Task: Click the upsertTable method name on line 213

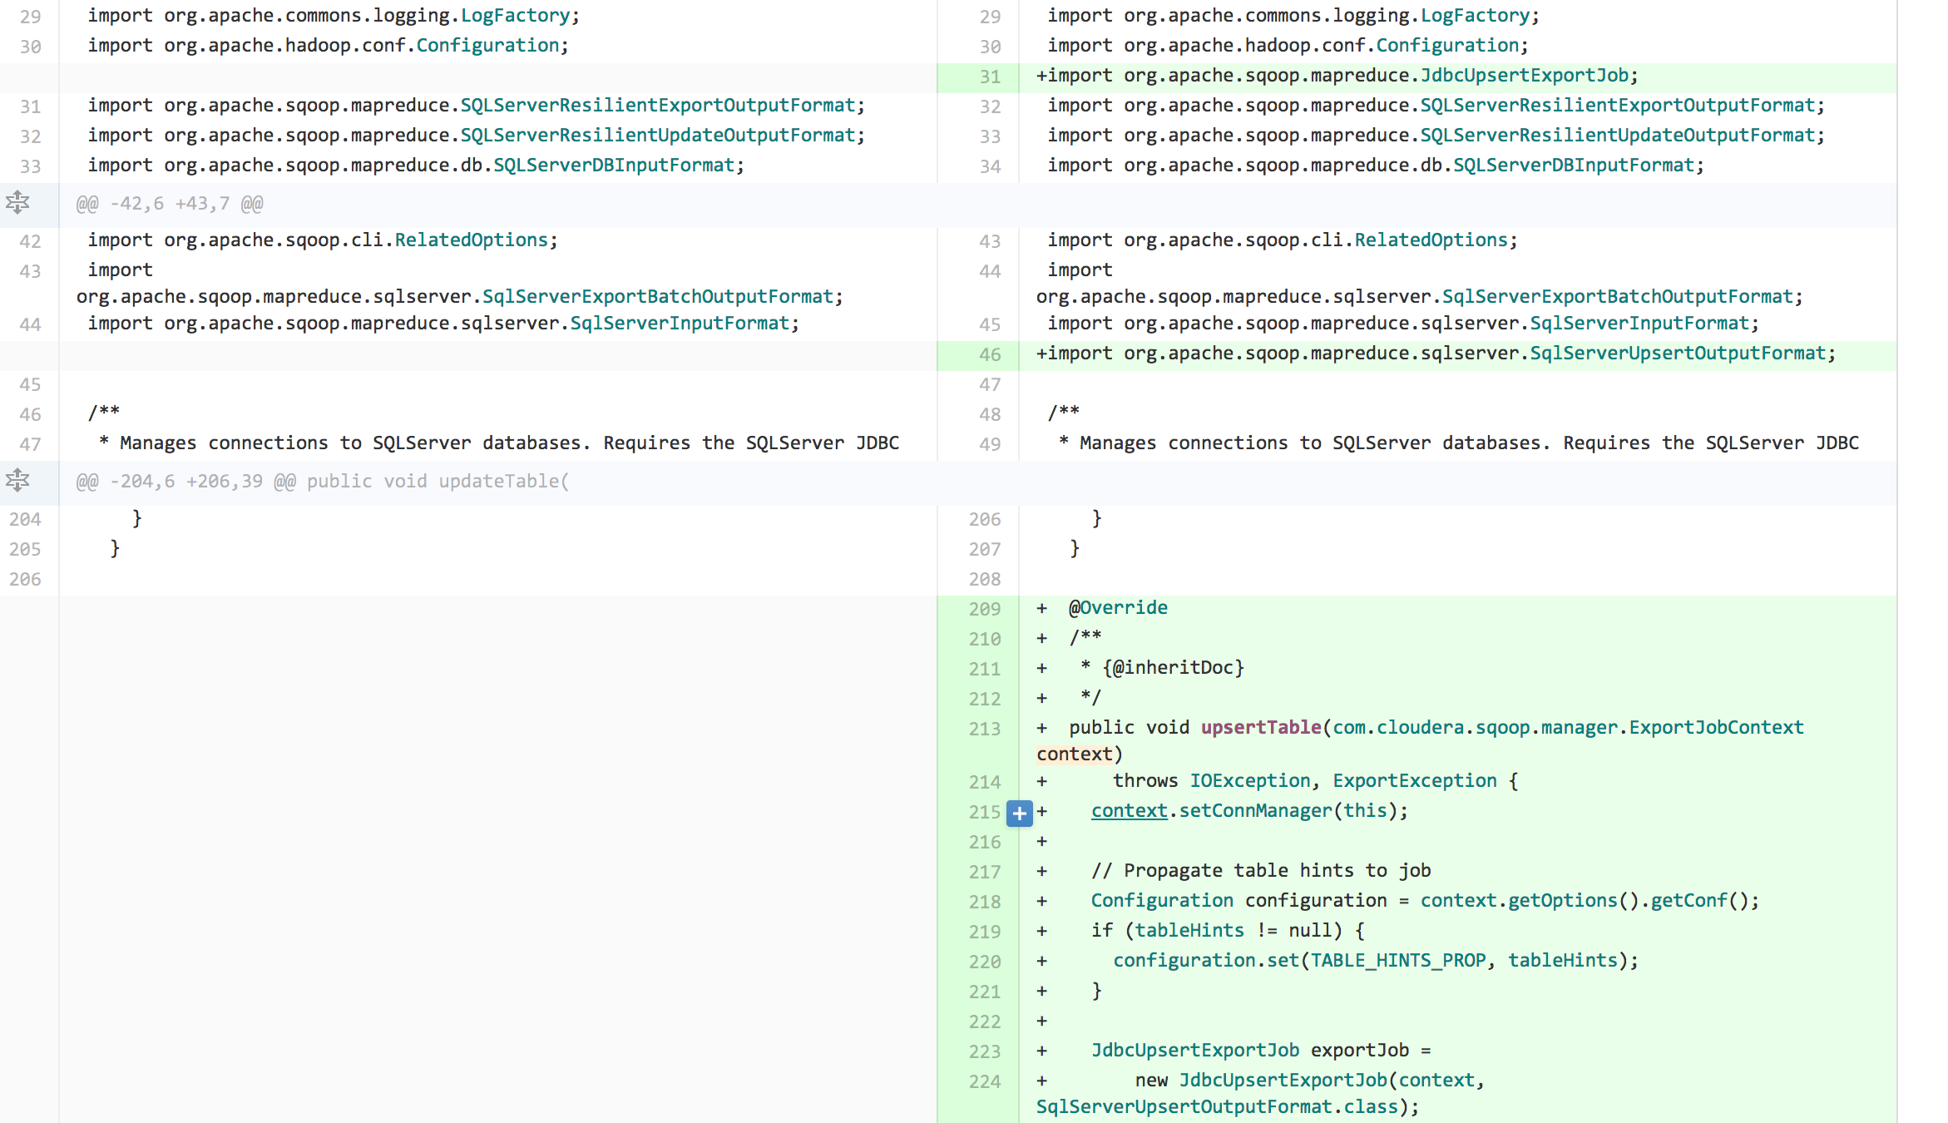Action: pos(1260,728)
